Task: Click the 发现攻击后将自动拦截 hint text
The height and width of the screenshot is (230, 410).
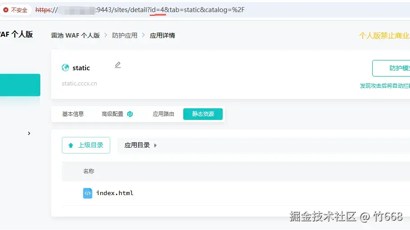Action: [385, 85]
